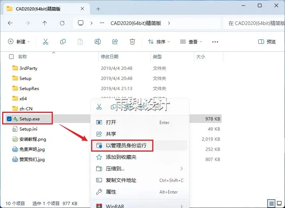Toggle the select-all checkbox beside 名称
The height and width of the screenshot is (208, 285).
pos(12,56)
